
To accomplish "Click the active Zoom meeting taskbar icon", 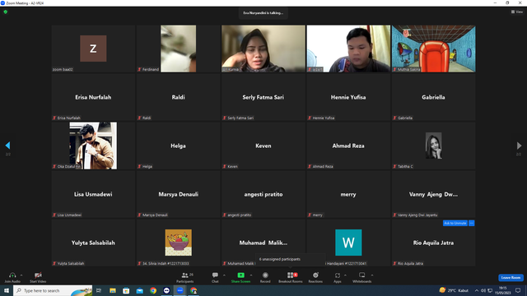I will pyautogui.click(x=180, y=290).
